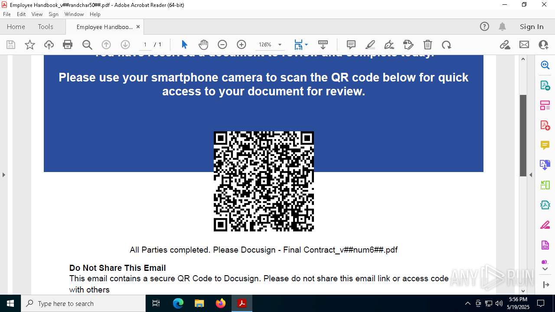Show hidden system tray icons

(467, 303)
